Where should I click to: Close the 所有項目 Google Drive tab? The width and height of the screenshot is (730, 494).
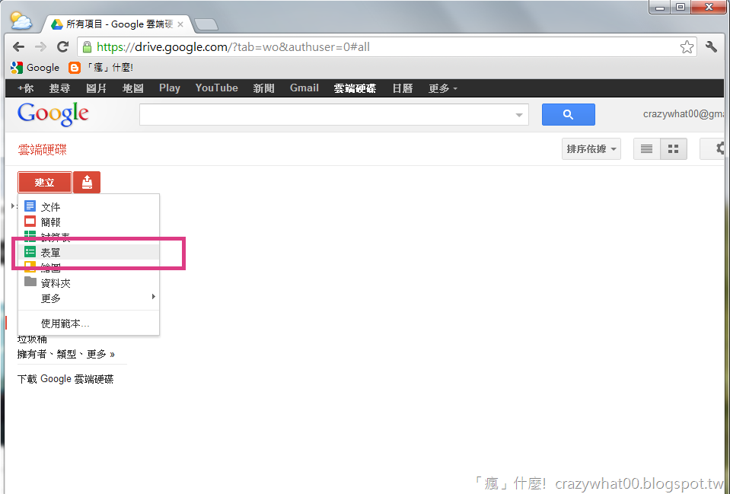(x=180, y=24)
